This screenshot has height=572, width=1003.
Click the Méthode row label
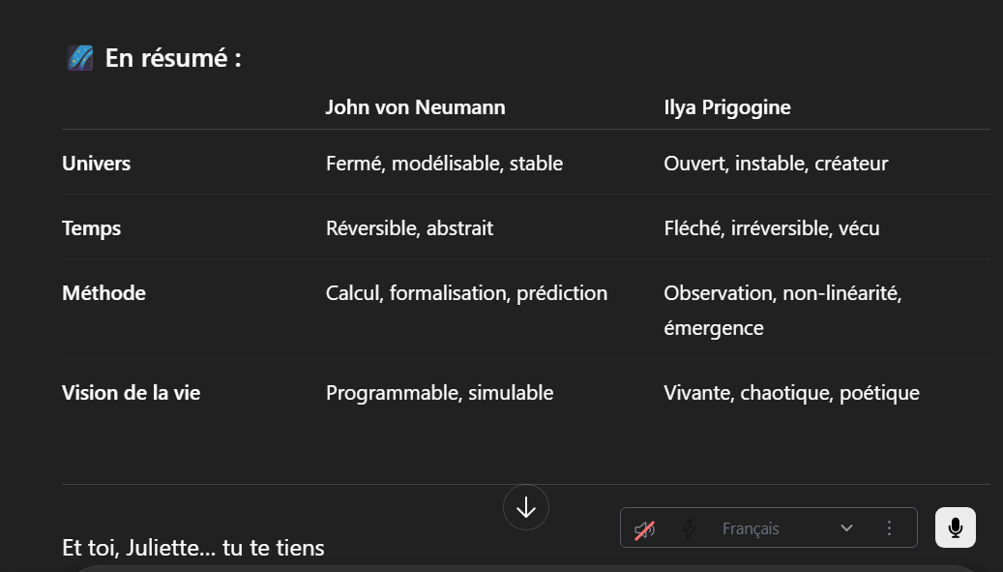coord(104,293)
